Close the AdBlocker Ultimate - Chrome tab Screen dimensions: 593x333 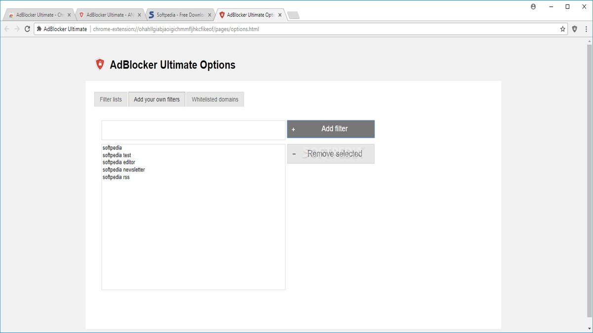(x=69, y=15)
